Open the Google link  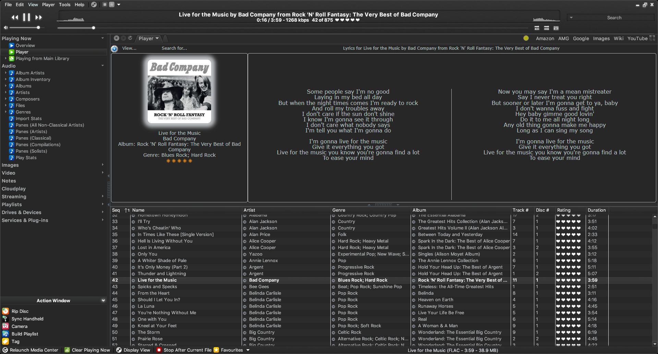click(x=581, y=38)
